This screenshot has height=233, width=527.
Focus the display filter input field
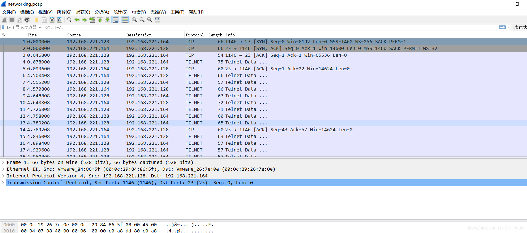pos(252,27)
